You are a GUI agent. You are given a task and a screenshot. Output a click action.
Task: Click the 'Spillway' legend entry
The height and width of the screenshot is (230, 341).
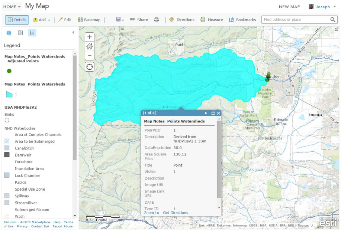click(x=22, y=196)
